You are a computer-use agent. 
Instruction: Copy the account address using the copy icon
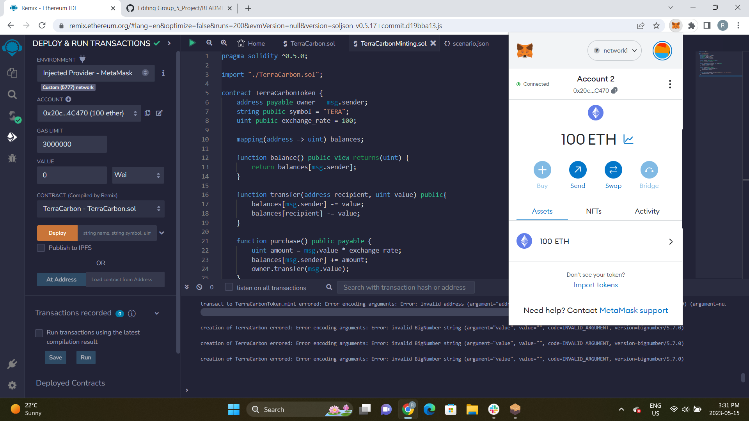click(x=147, y=113)
